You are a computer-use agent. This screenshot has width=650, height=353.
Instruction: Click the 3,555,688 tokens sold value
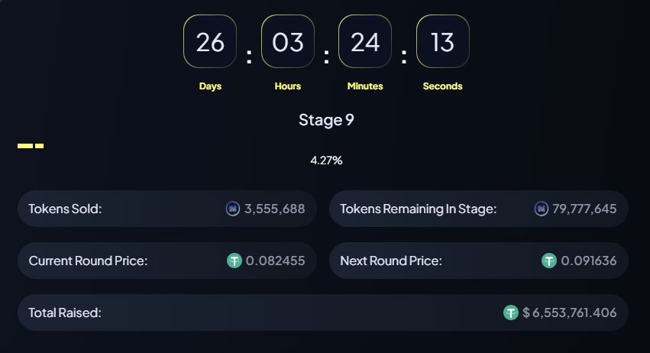[x=274, y=209]
